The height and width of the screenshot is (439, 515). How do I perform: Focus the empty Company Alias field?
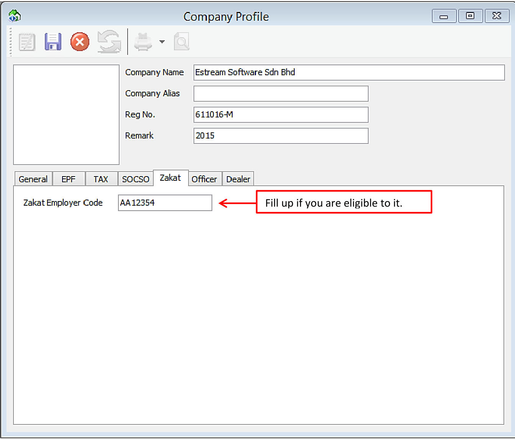(281, 94)
